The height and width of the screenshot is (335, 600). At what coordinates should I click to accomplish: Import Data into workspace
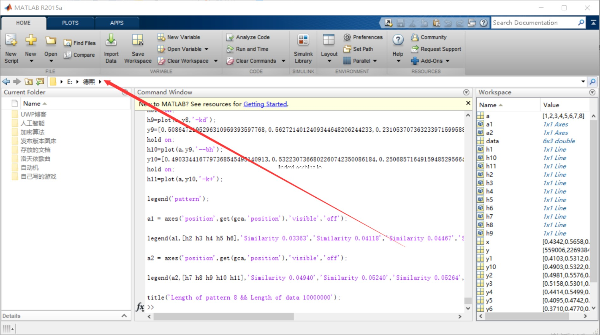(x=111, y=48)
